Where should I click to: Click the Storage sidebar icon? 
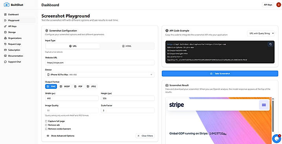pyautogui.click(x=5, y=32)
